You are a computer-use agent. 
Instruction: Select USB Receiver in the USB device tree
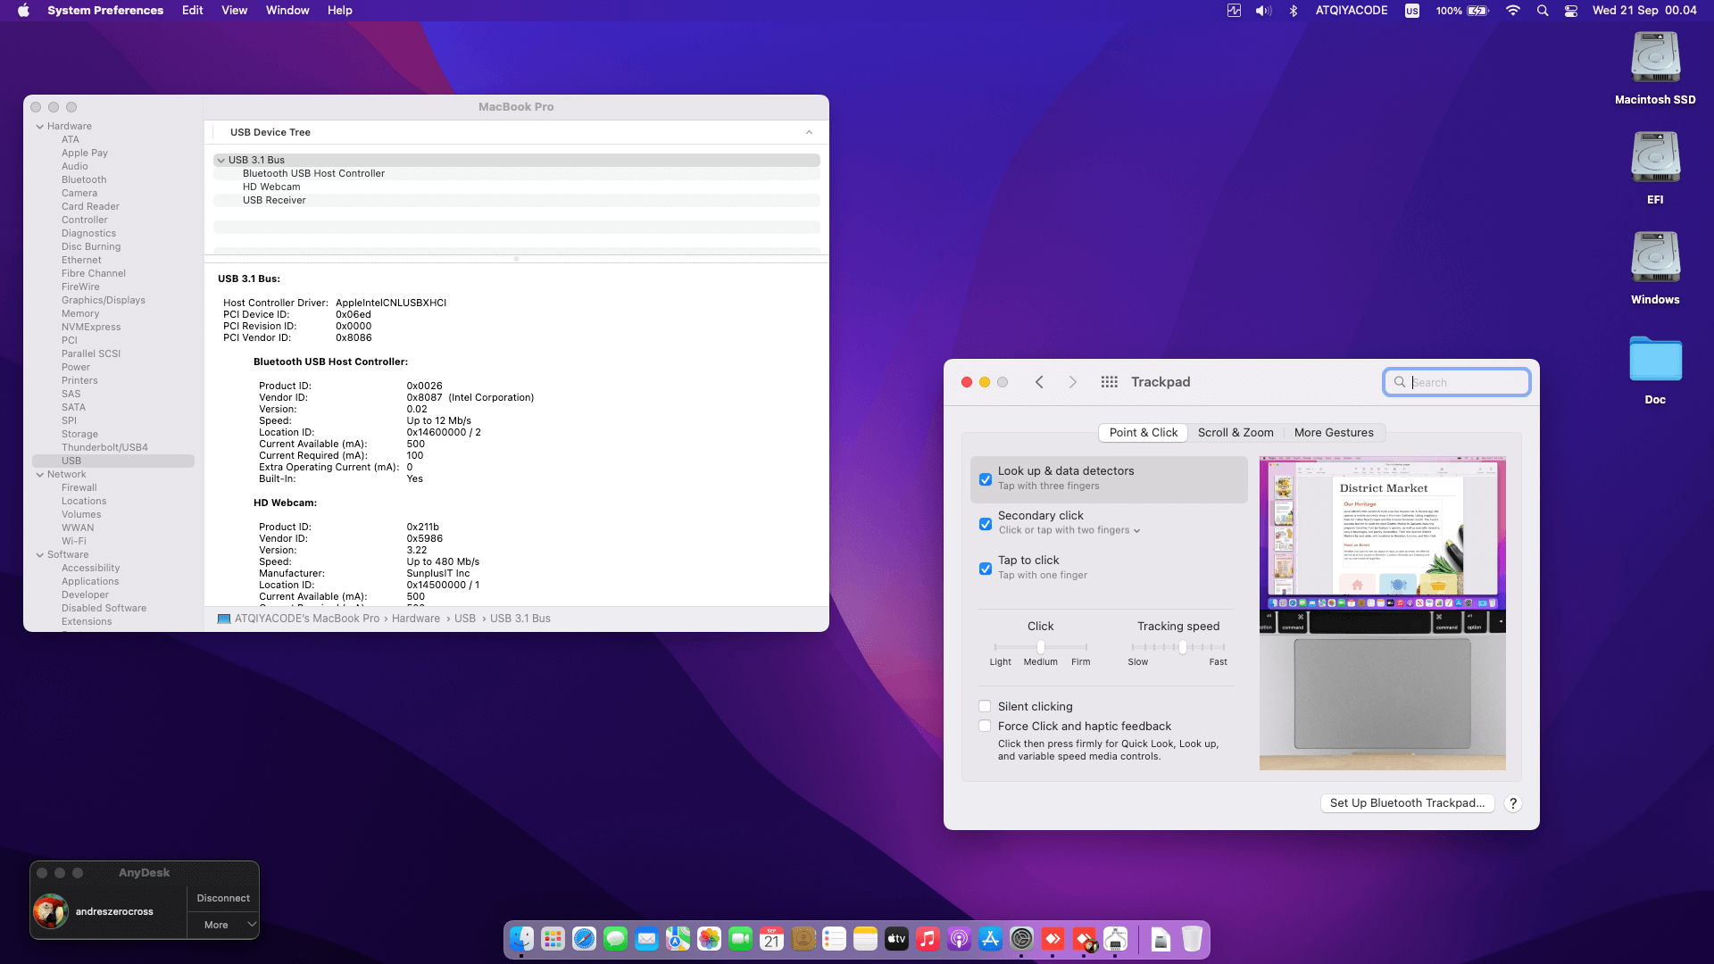click(516, 201)
